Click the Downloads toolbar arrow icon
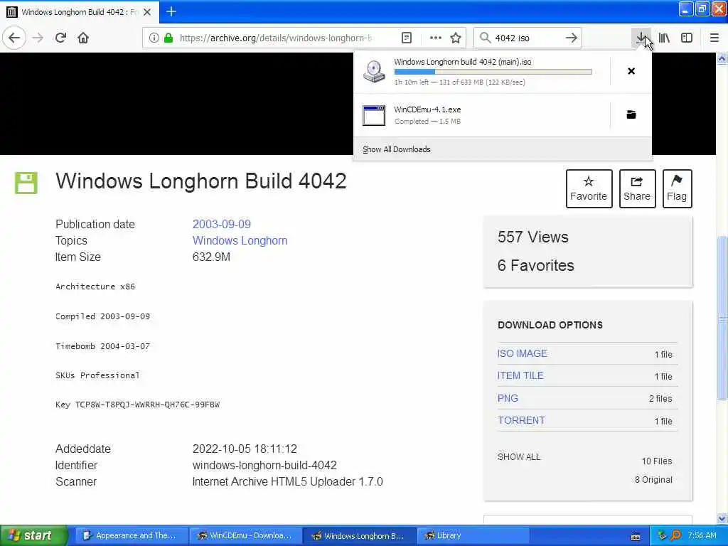The height and width of the screenshot is (546, 728). coord(641,38)
